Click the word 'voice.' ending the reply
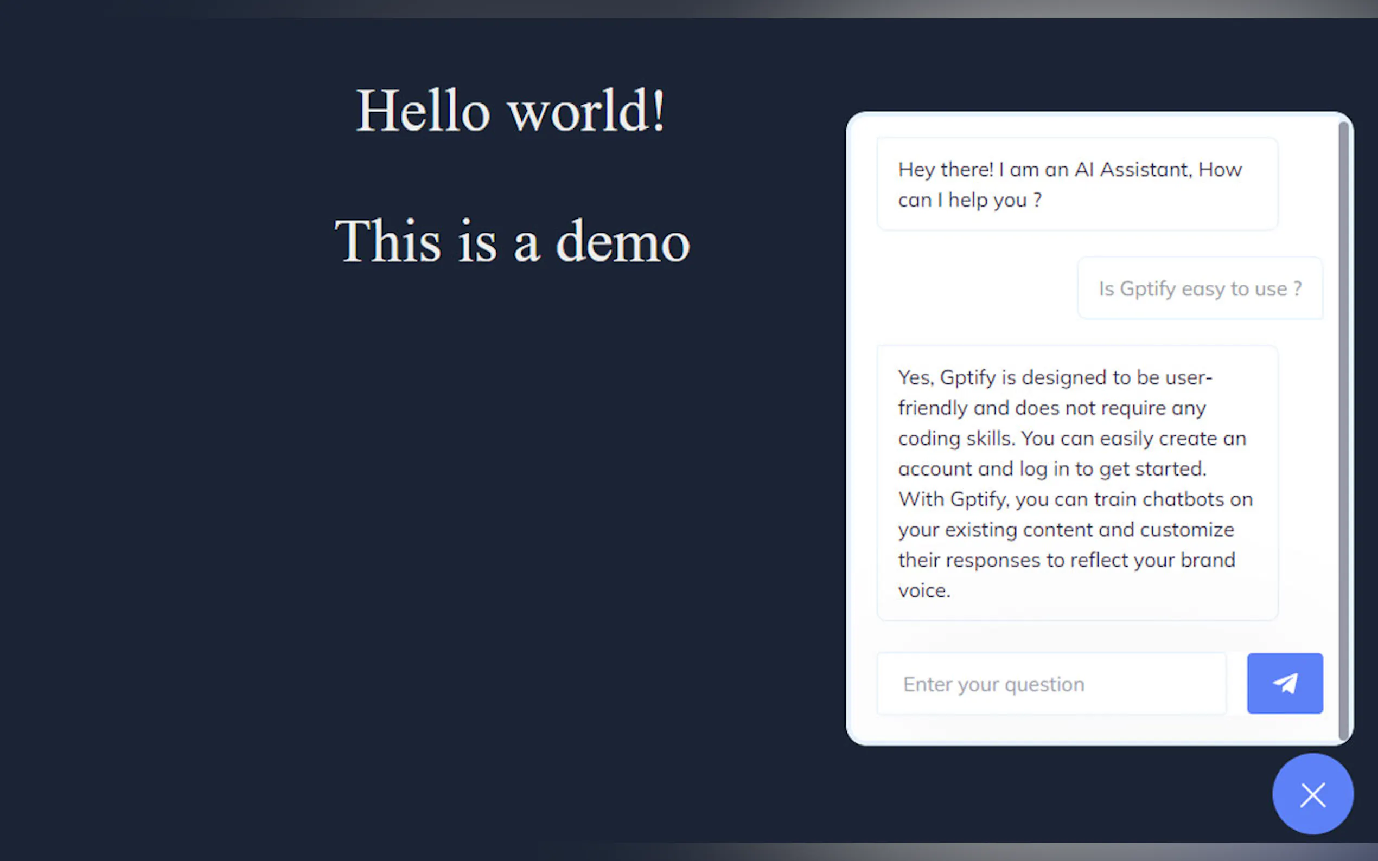Screen dimensions: 1378x861 (924, 590)
